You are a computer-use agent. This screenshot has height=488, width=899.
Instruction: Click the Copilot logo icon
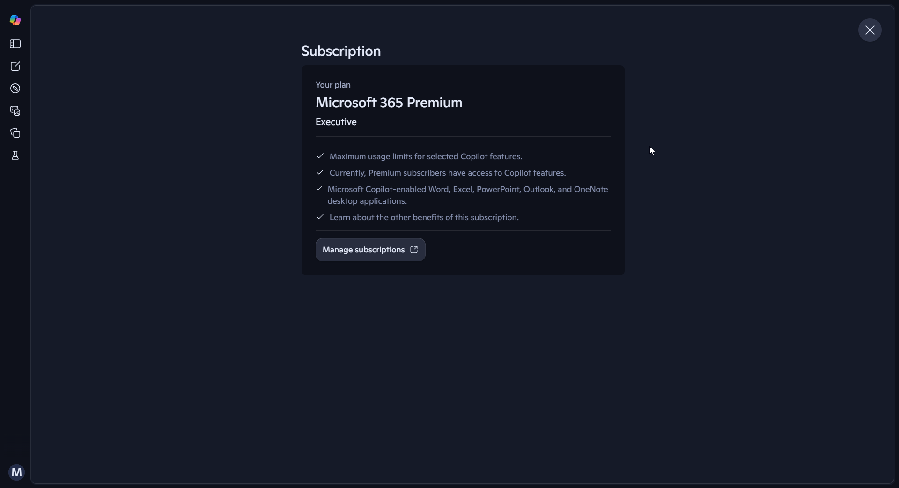(15, 20)
